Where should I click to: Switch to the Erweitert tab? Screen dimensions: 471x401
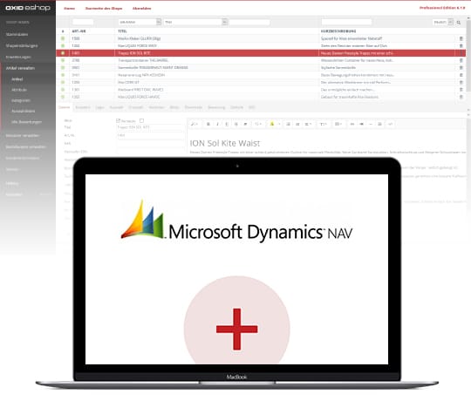point(83,107)
